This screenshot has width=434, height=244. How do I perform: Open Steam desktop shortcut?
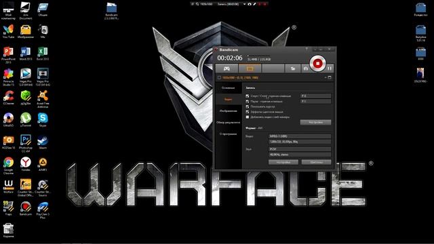43,142
